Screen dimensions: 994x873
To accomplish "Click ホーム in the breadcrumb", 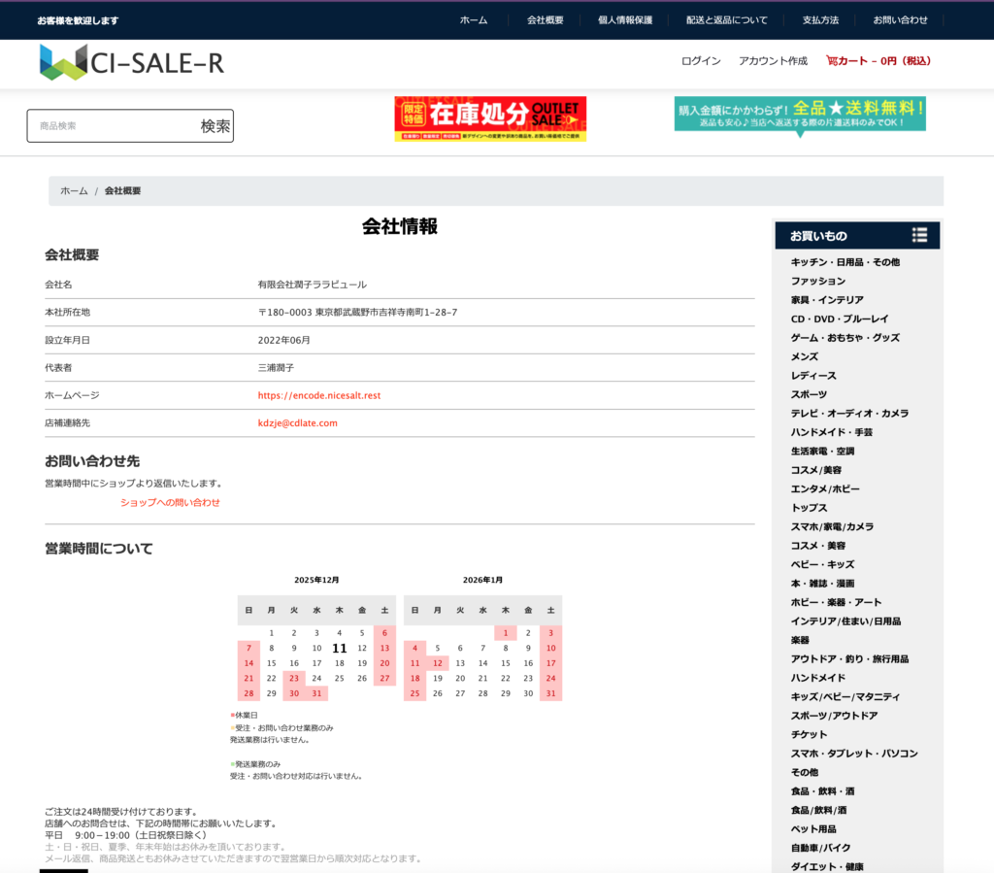I will (74, 191).
